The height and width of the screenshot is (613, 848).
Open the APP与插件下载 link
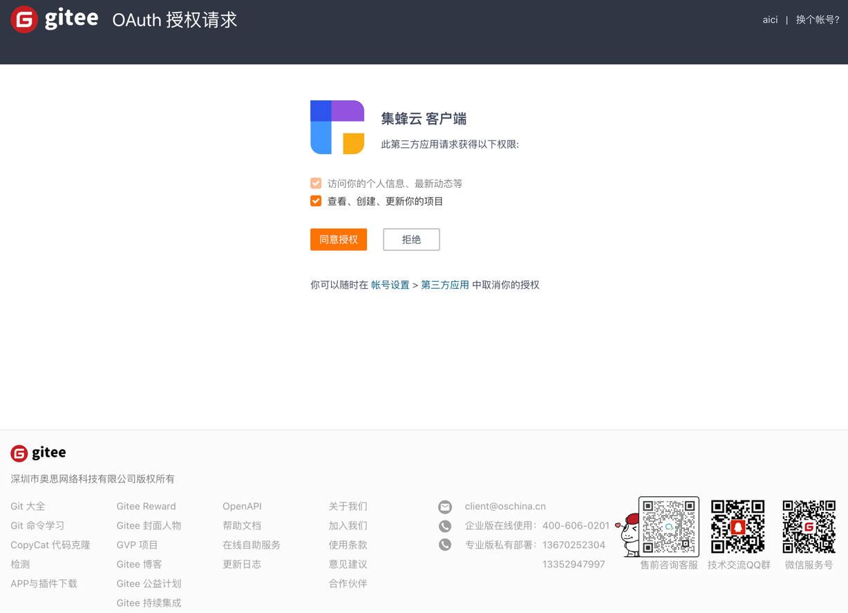[44, 584]
